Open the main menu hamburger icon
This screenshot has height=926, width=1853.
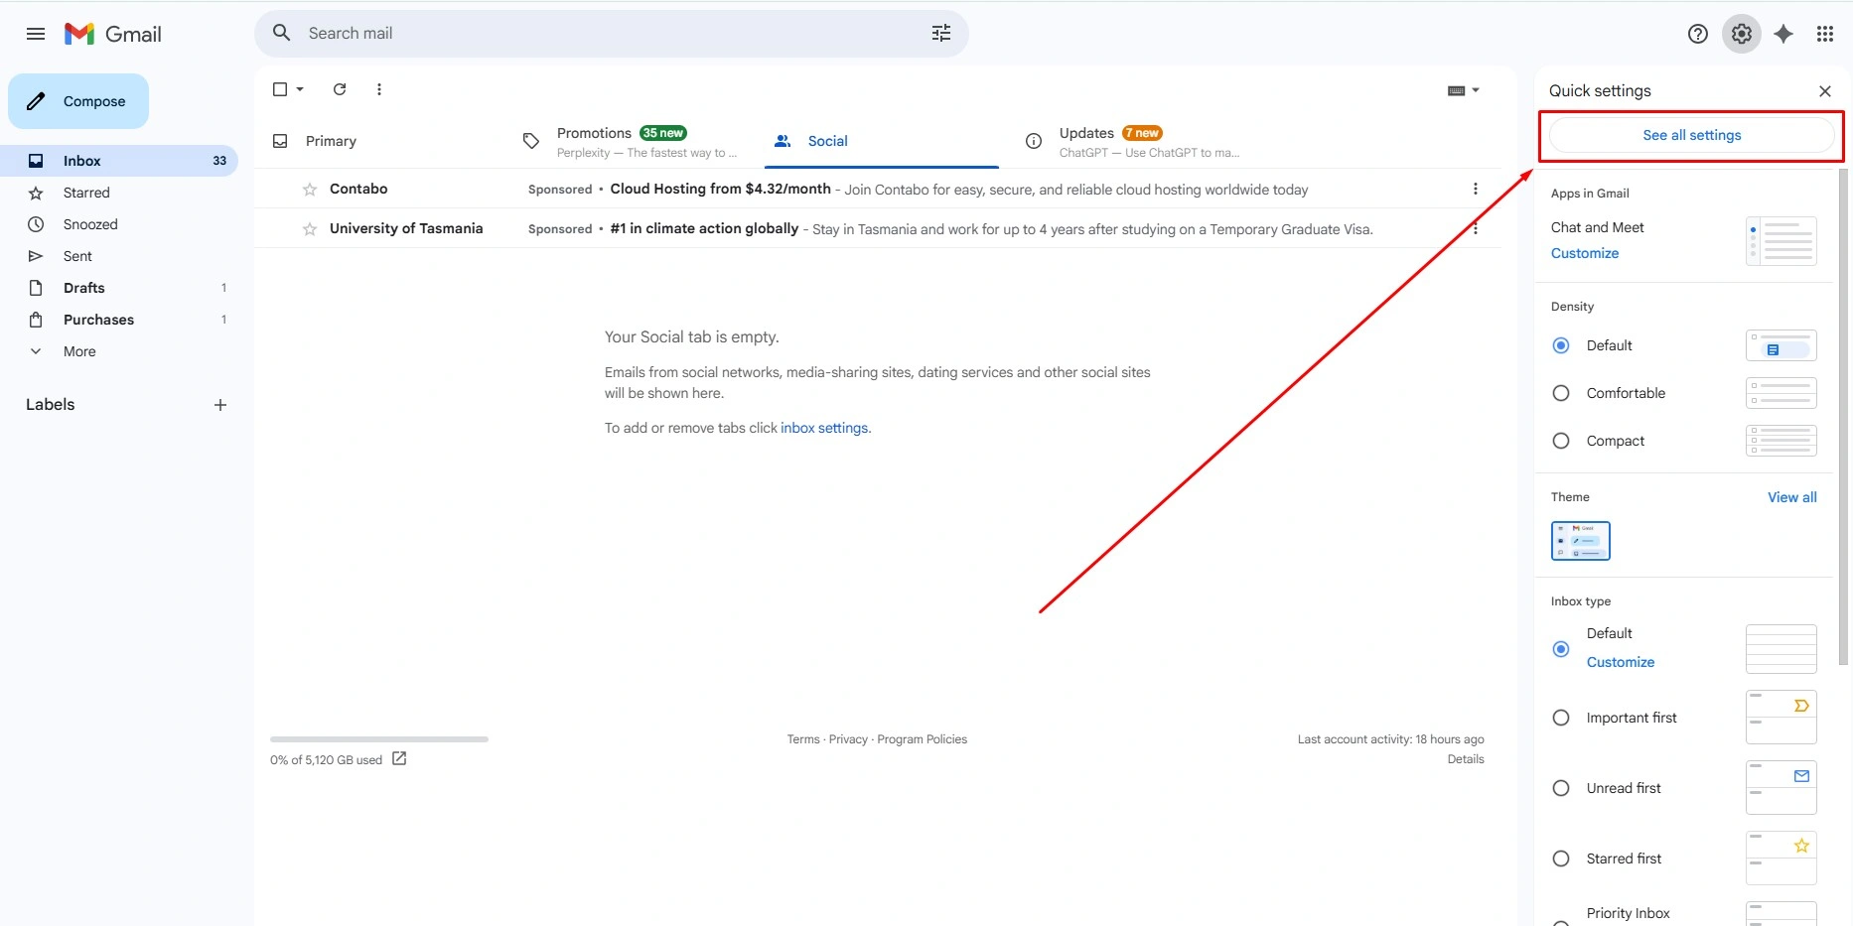tap(36, 34)
